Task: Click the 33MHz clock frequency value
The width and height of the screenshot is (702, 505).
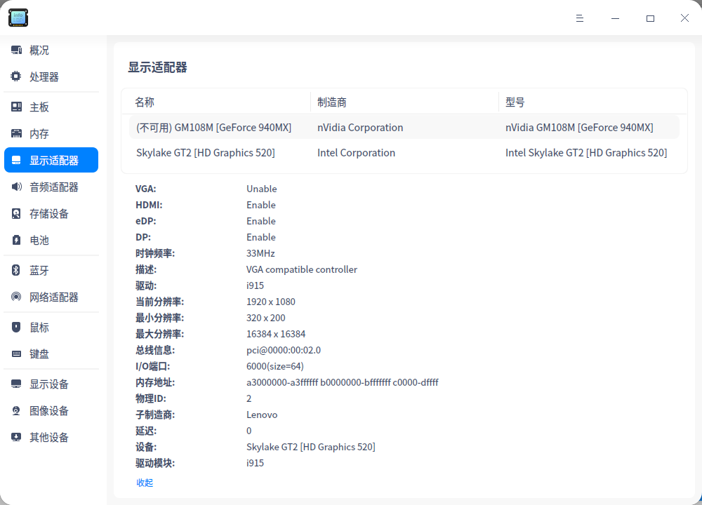Action: click(x=260, y=253)
